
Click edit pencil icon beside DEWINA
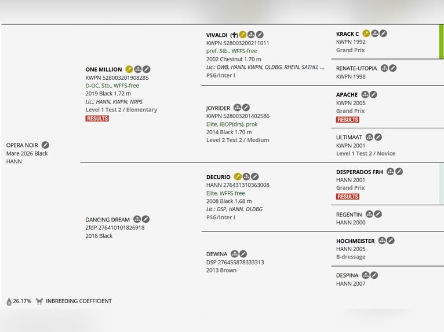tap(243, 254)
